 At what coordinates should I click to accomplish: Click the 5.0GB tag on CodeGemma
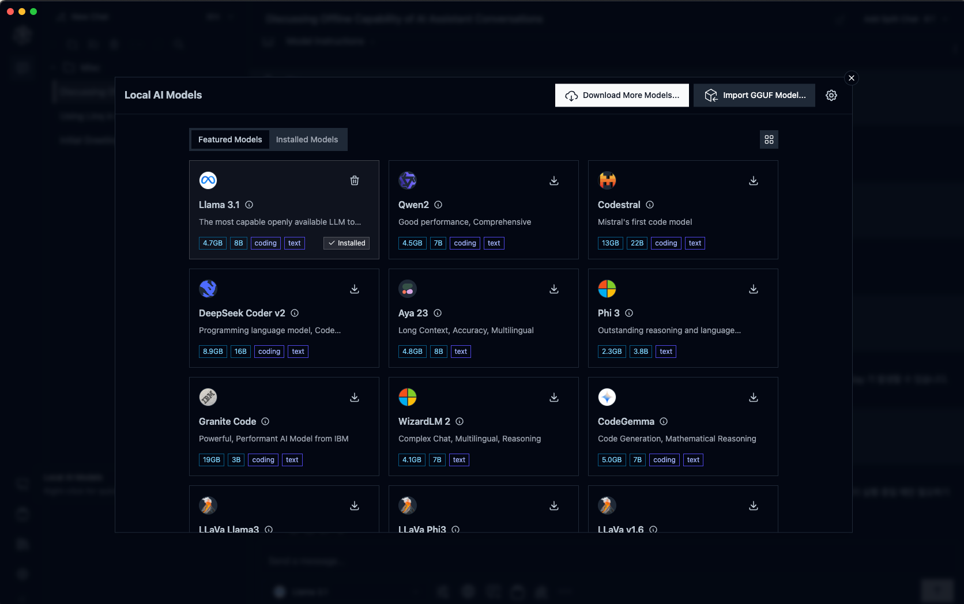pos(612,460)
